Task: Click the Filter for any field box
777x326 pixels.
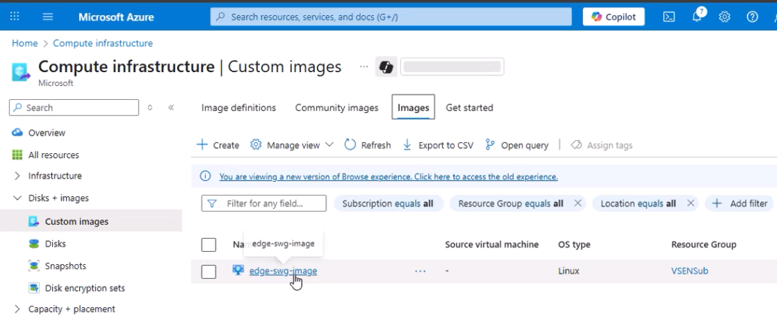Action: click(x=263, y=203)
